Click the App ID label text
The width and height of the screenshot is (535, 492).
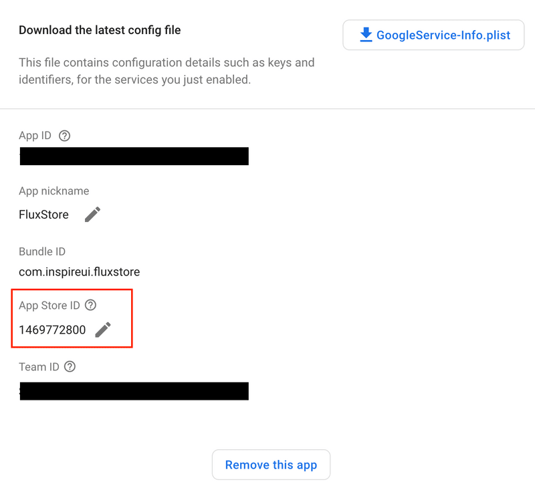35,136
